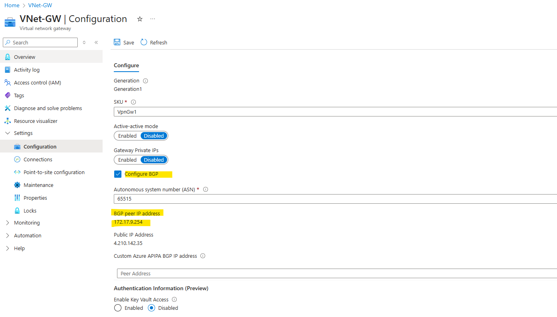Click the Maintenance gear icon
557x317 pixels.
17,185
